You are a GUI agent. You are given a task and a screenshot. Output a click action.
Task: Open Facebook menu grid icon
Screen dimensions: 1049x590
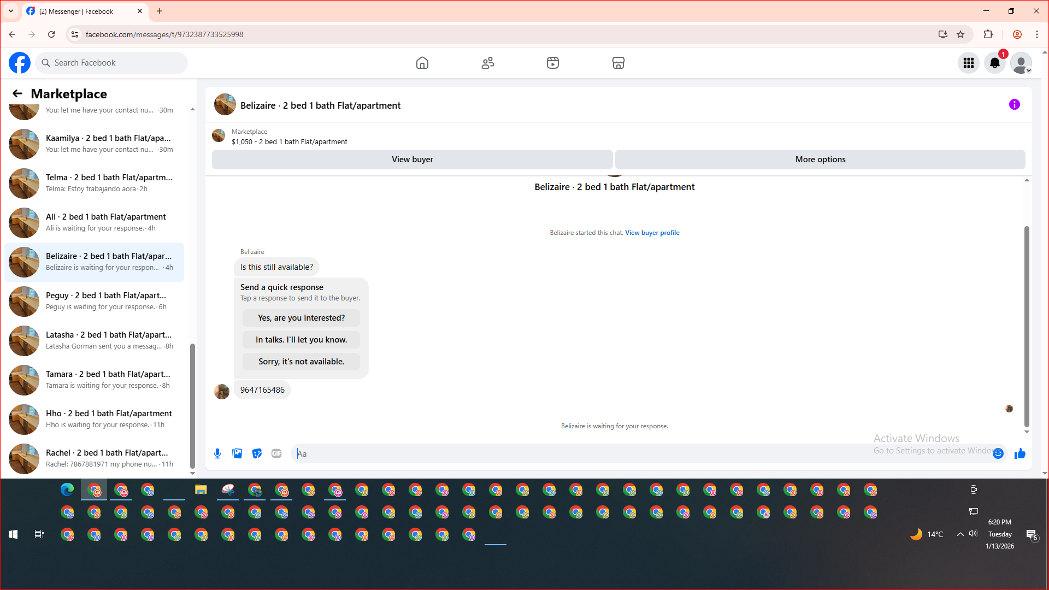point(968,63)
